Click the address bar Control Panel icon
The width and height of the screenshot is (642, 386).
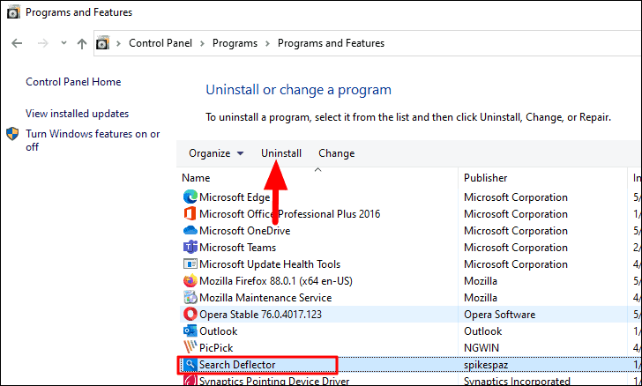103,43
